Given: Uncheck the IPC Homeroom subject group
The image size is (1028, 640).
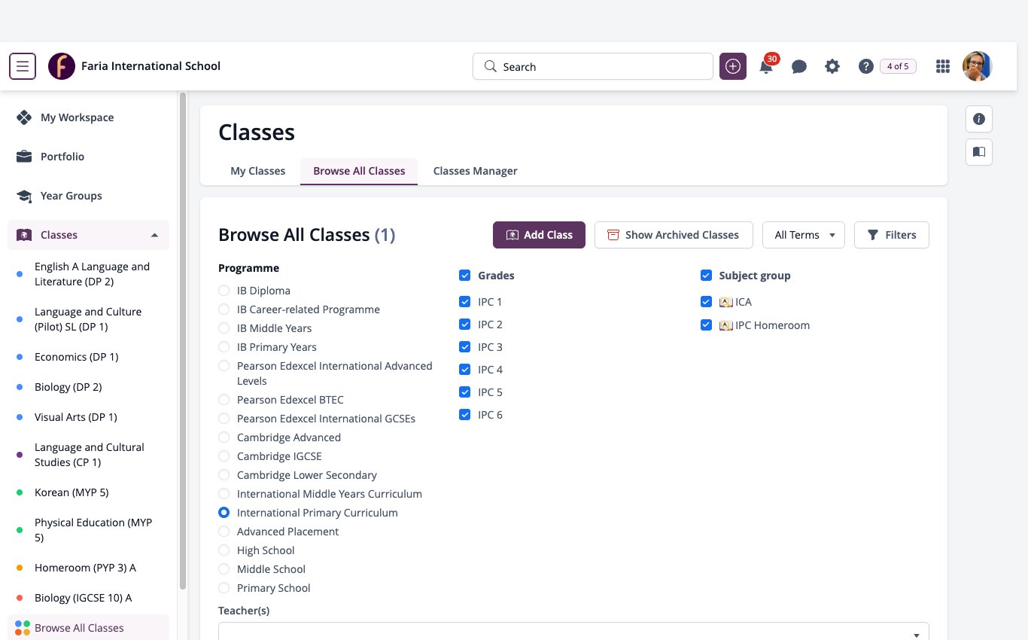Looking at the screenshot, I should 706,325.
